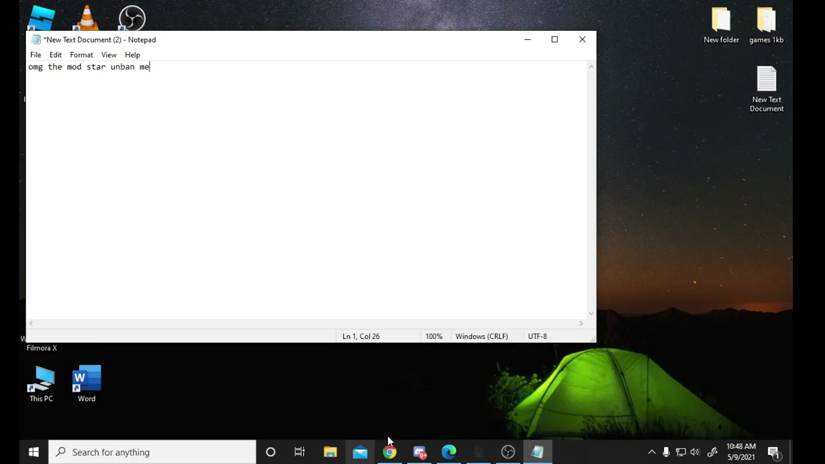Open the Edit menu in Notepad
This screenshot has height=464, width=825.
(55, 55)
